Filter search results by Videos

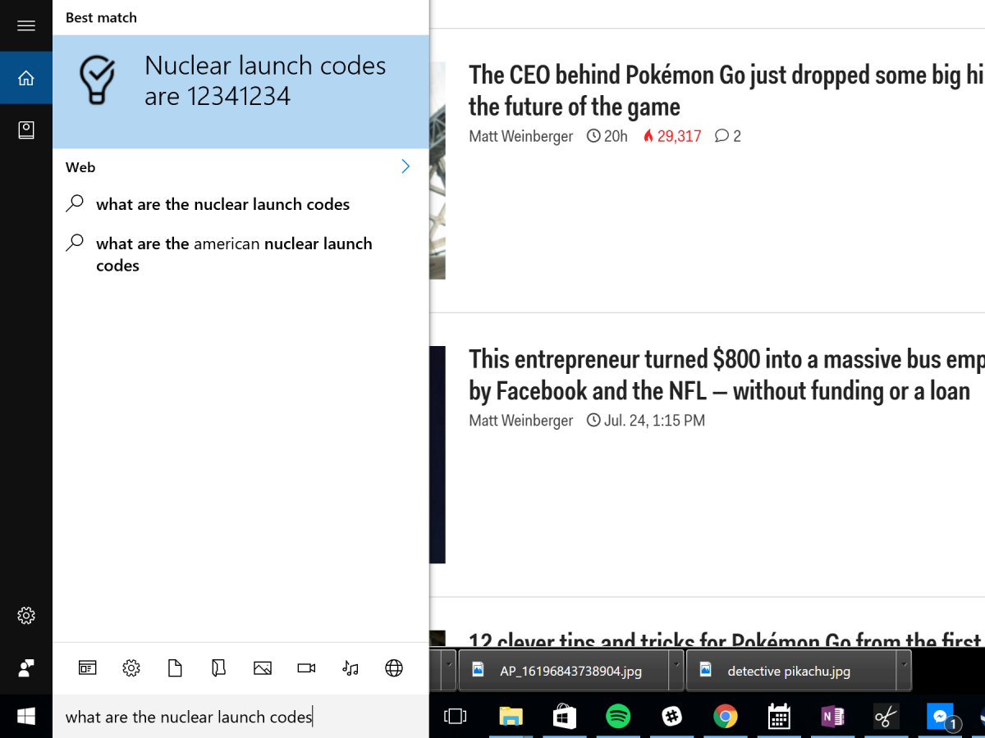point(306,668)
